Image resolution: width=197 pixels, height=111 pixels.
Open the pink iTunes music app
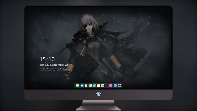click(x=111, y=85)
